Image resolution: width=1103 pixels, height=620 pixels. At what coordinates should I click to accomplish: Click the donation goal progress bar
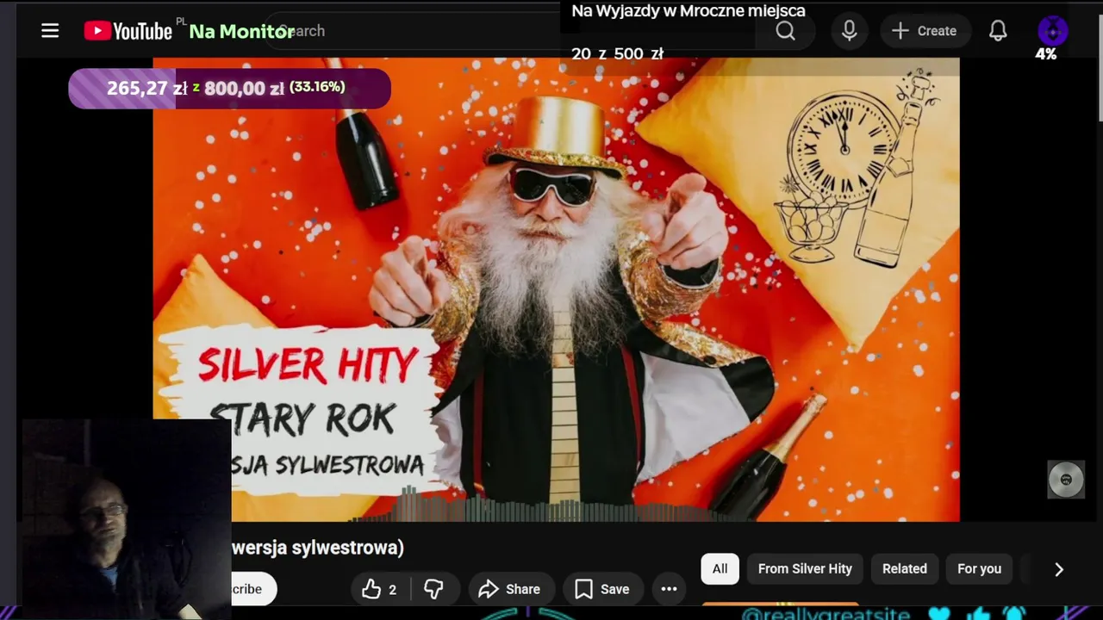pos(229,88)
